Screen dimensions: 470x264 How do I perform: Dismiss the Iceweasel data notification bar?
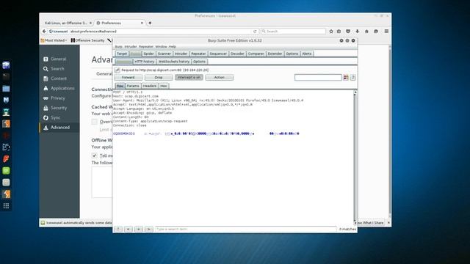coord(388,223)
